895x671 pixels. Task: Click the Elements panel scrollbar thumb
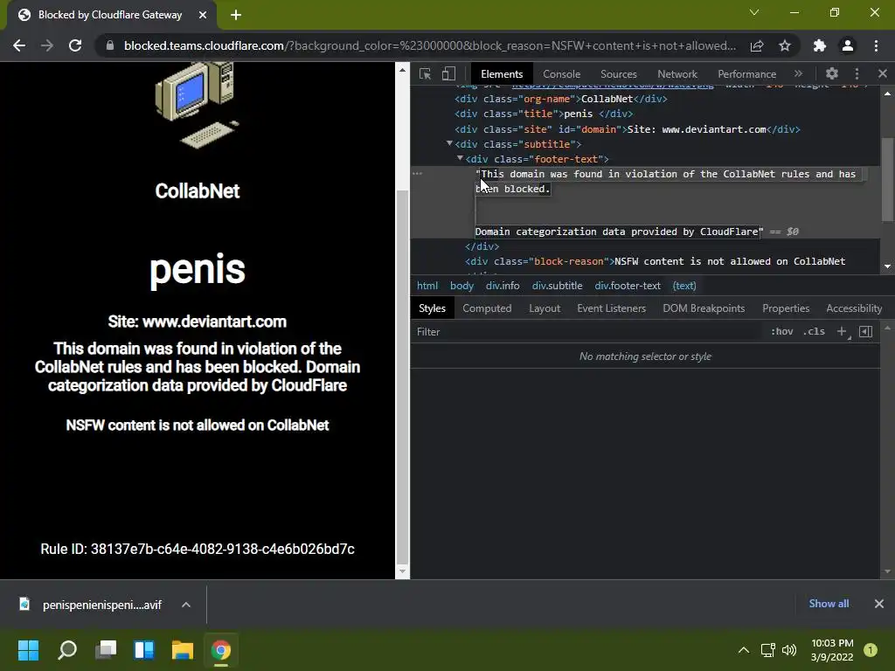click(887, 179)
